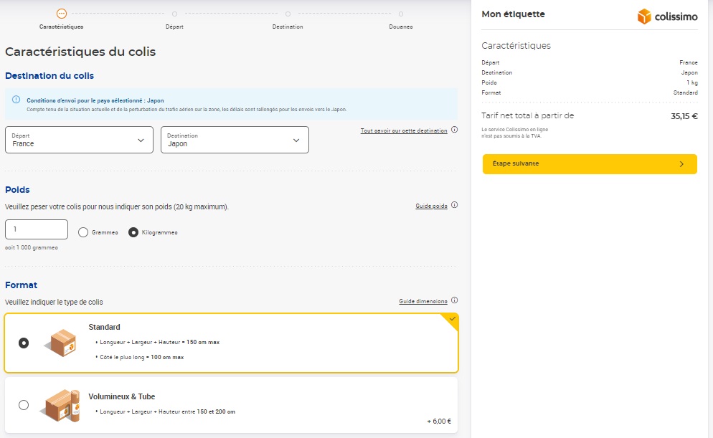Viewport: 713px width, 438px height.
Task: Click the '35,15 €' total price
Action: click(684, 116)
